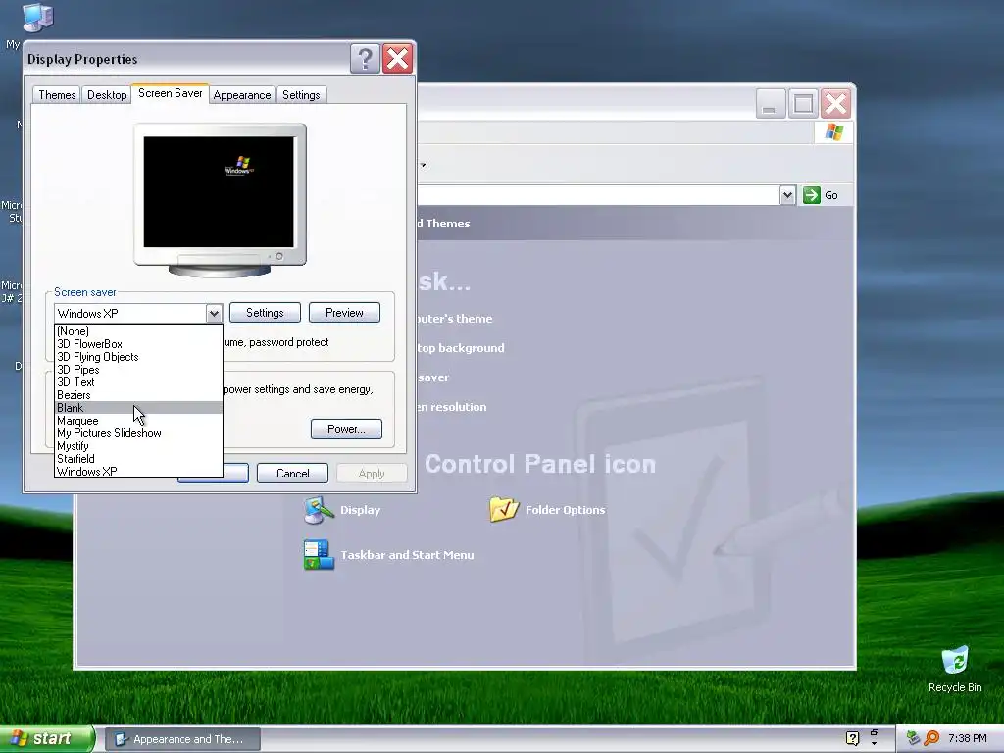Click the help icon in the taskbar tray area

pyautogui.click(x=852, y=738)
